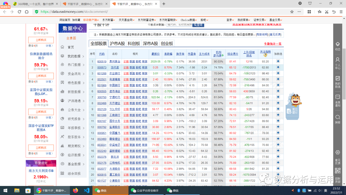Switch to 科创板 tab
The height and width of the screenshot is (195, 346).
[134, 44]
